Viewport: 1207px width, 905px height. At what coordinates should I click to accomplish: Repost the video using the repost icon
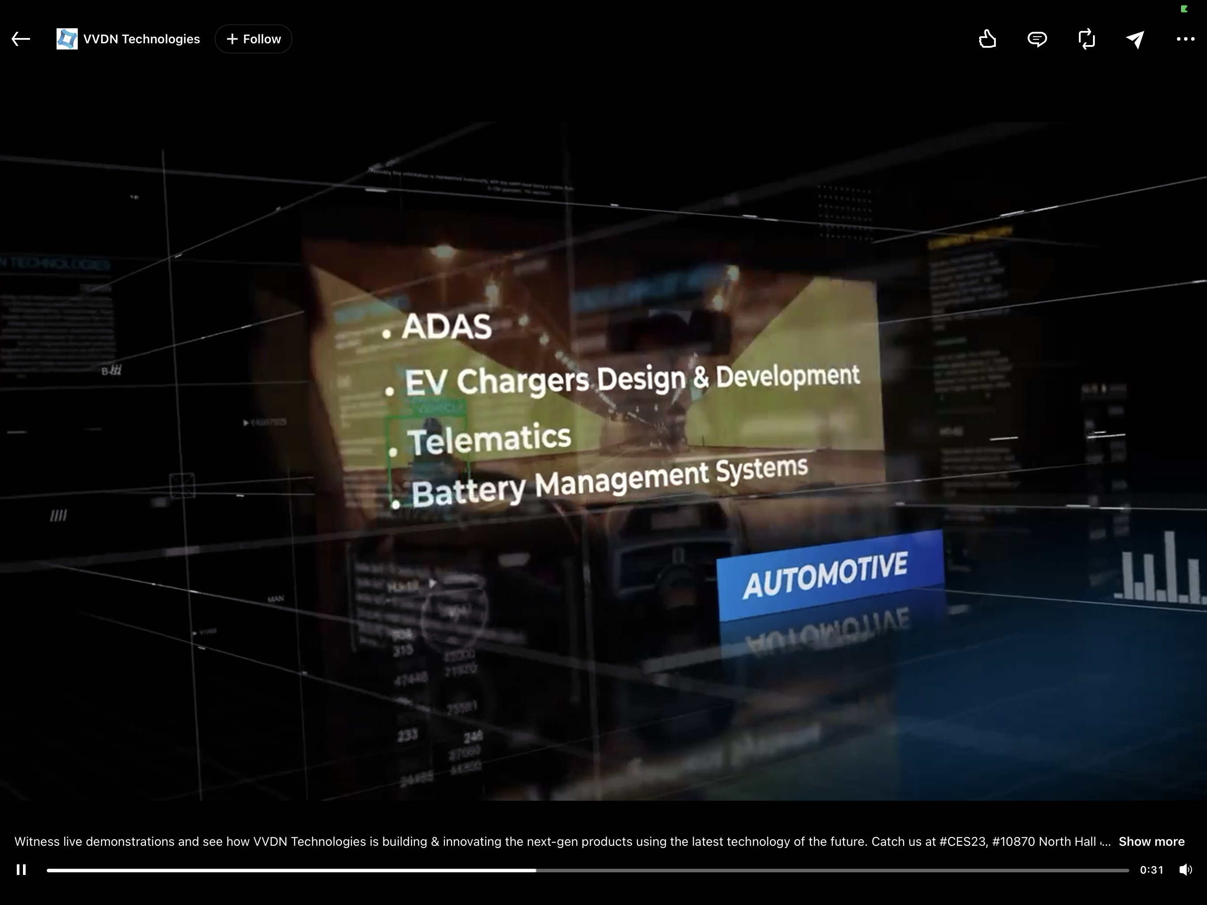(1086, 39)
